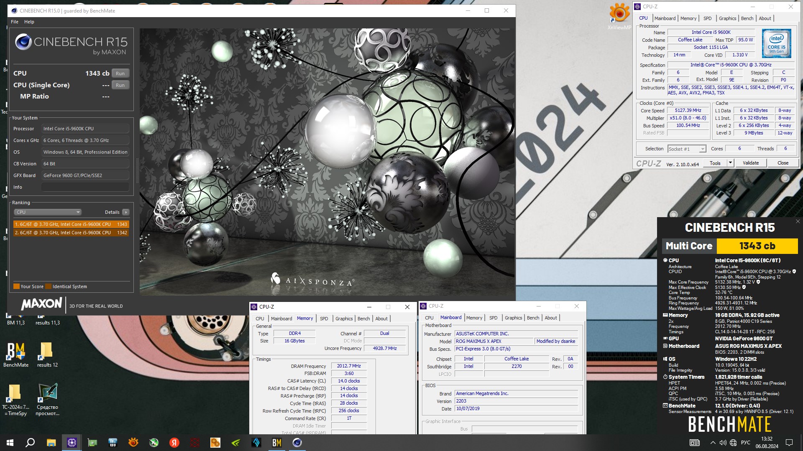The image size is (803, 451).
Task: Switch input language РУС indicator
Action: pyautogui.click(x=745, y=443)
